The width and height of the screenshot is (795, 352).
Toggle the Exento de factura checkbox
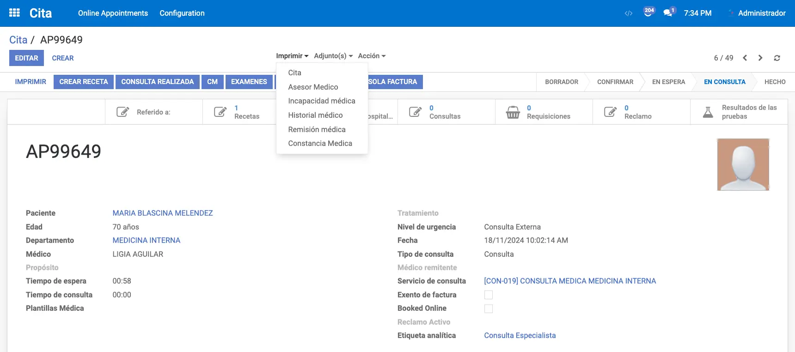(489, 295)
